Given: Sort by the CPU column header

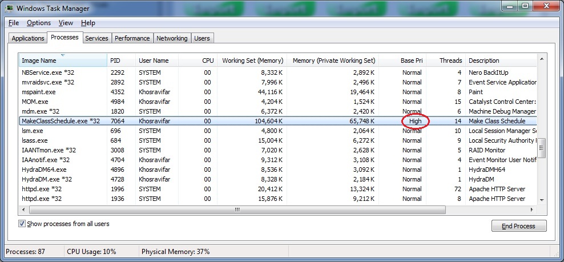Looking at the screenshot, I should click(198, 61).
